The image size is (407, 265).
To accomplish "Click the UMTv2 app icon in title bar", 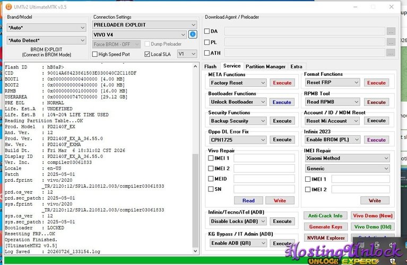I will click(x=9, y=7).
